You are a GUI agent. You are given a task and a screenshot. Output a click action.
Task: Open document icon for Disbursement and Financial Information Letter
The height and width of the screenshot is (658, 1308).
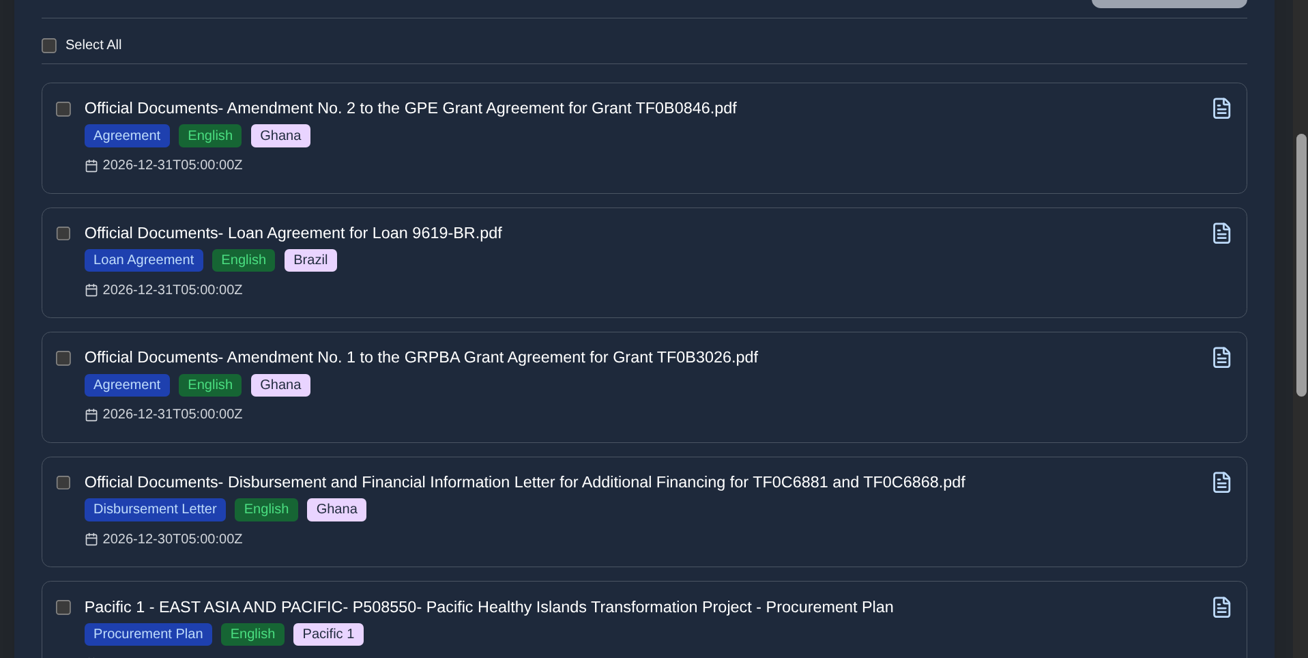pyautogui.click(x=1221, y=483)
